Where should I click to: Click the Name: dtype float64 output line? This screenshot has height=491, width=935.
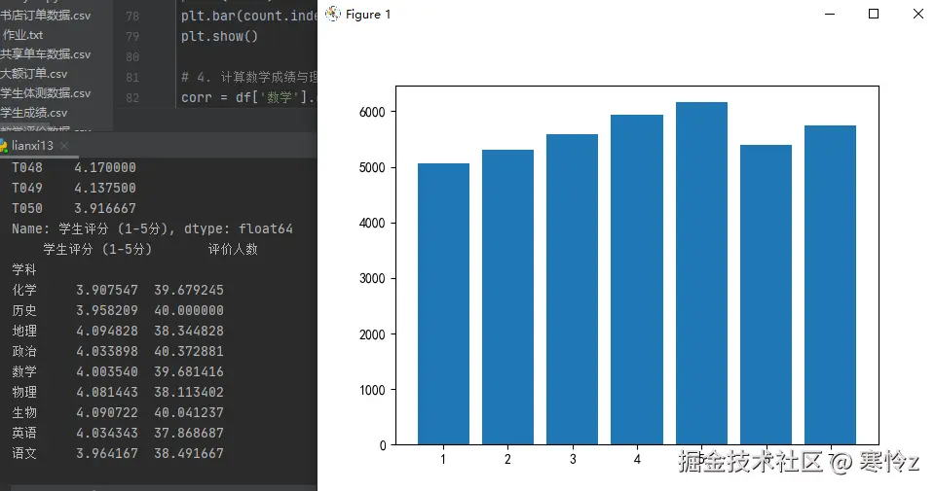152,228
